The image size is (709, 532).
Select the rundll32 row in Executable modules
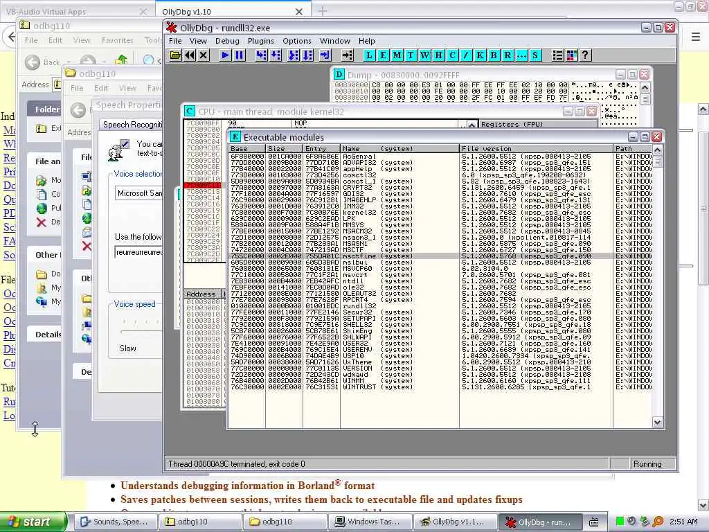tap(440, 305)
